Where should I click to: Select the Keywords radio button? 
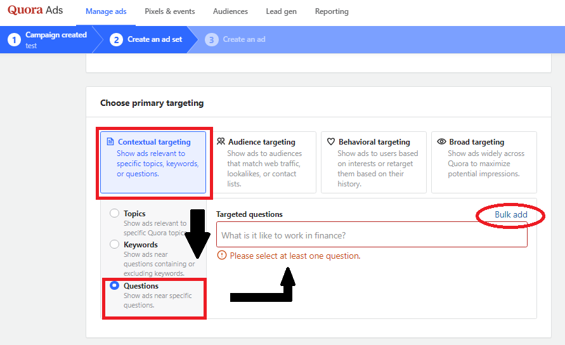(115, 244)
